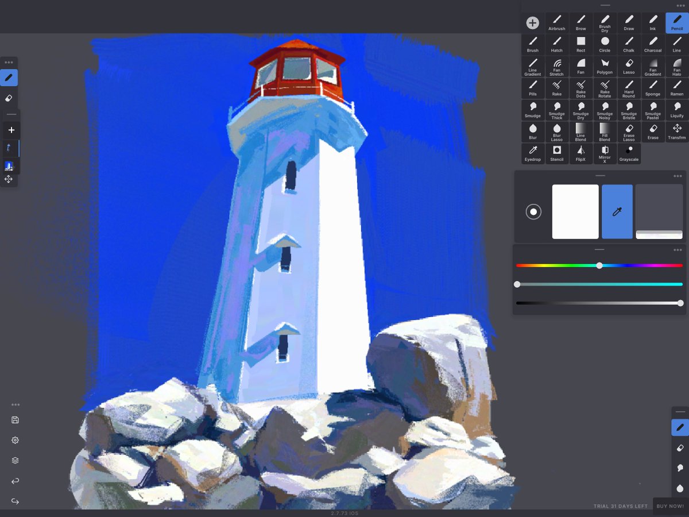Open the Stencil tool
The image size is (689, 517).
point(557,154)
